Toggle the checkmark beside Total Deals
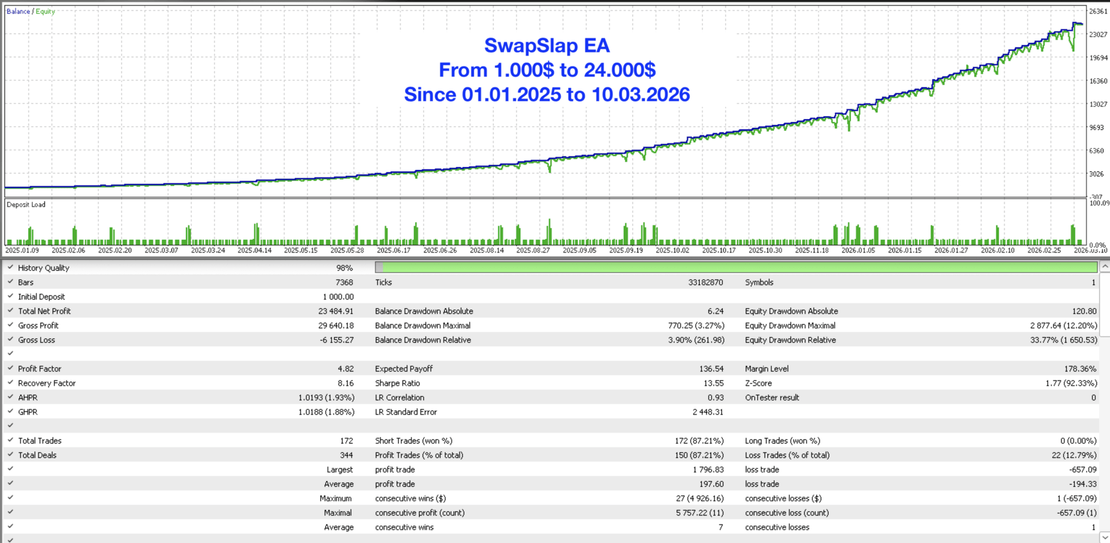This screenshot has width=1110, height=543. [x=10, y=455]
